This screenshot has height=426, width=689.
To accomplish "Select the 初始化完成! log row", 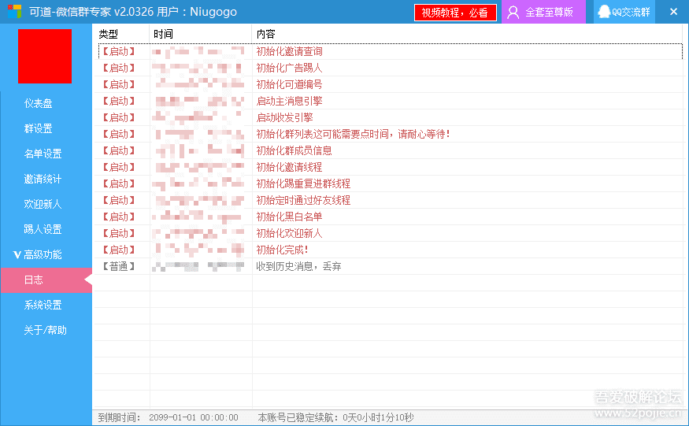I will (390, 250).
